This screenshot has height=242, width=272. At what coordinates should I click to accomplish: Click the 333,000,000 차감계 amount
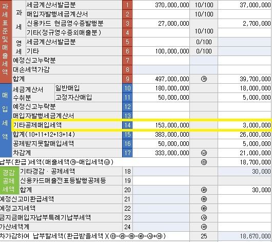[161, 153]
